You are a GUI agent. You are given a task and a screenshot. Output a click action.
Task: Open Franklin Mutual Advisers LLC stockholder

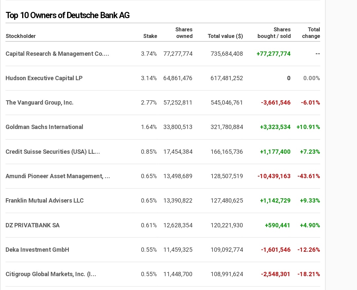pos(45,201)
